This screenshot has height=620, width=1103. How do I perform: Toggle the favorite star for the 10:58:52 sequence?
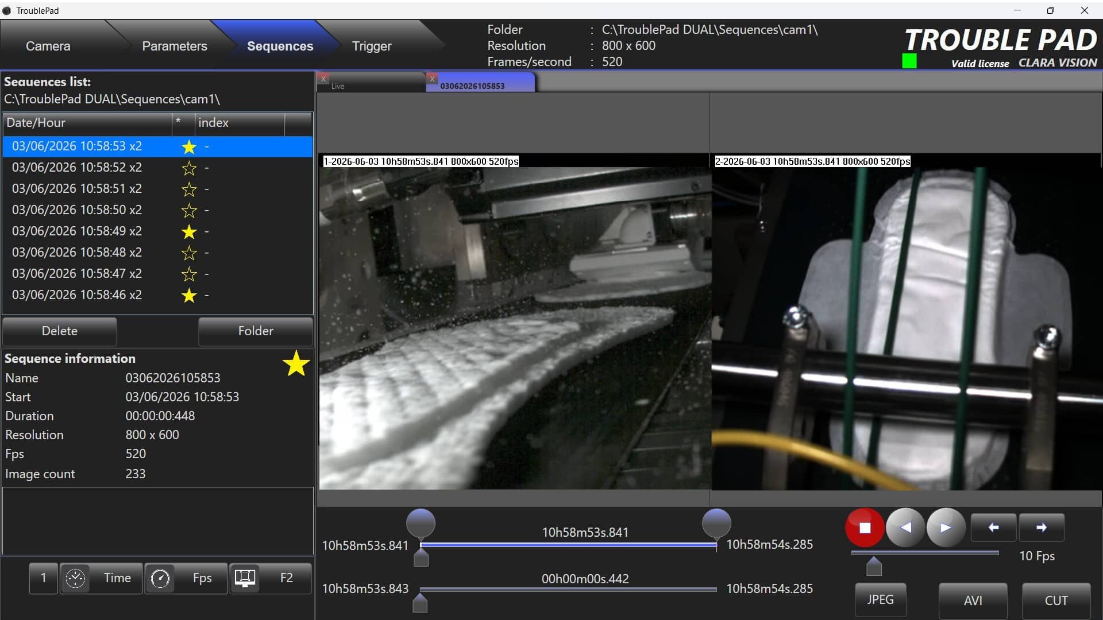click(189, 168)
